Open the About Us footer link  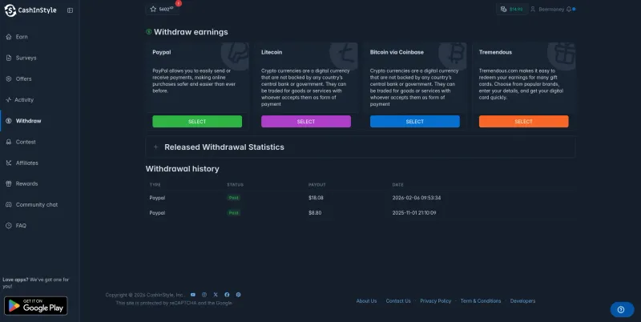(x=366, y=301)
